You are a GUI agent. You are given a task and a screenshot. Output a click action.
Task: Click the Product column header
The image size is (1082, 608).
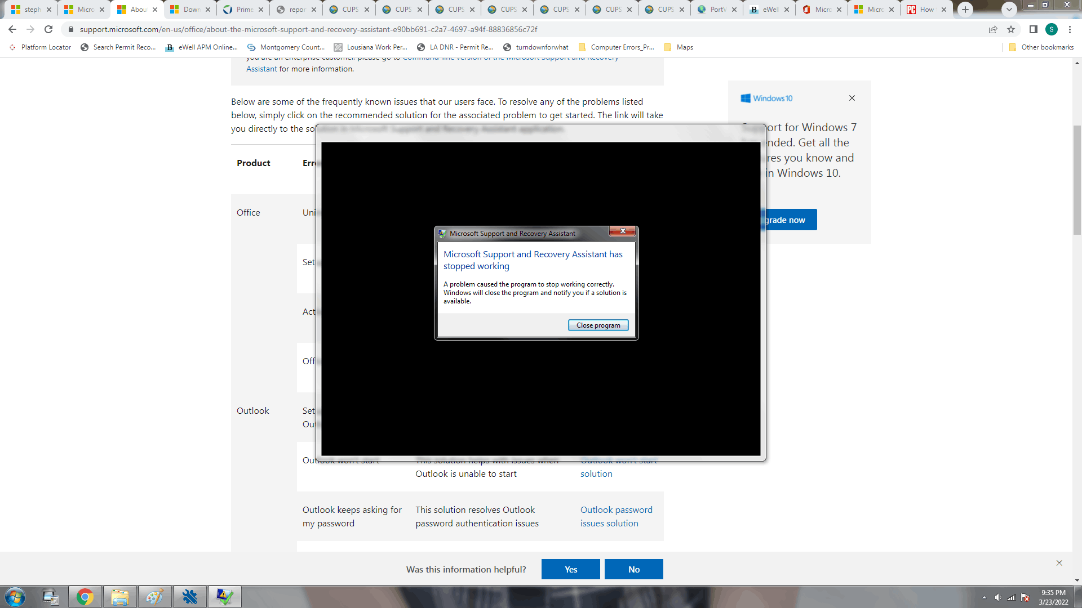pos(254,163)
